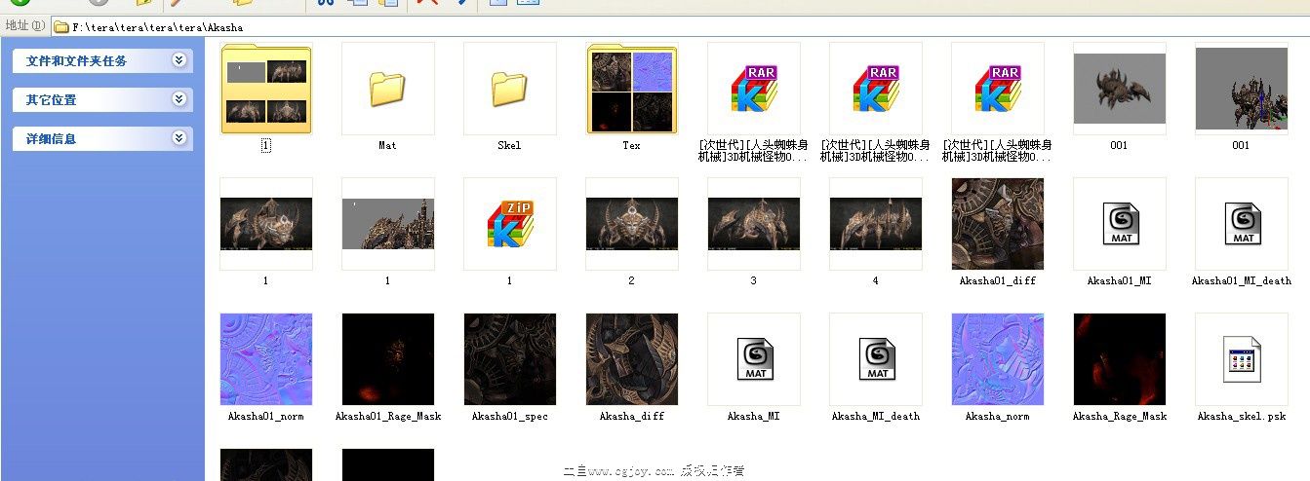Select the Akasha01_MI_death MAT file icon
This screenshot has height=481, width=1310.
click(x=1241, y=224)
